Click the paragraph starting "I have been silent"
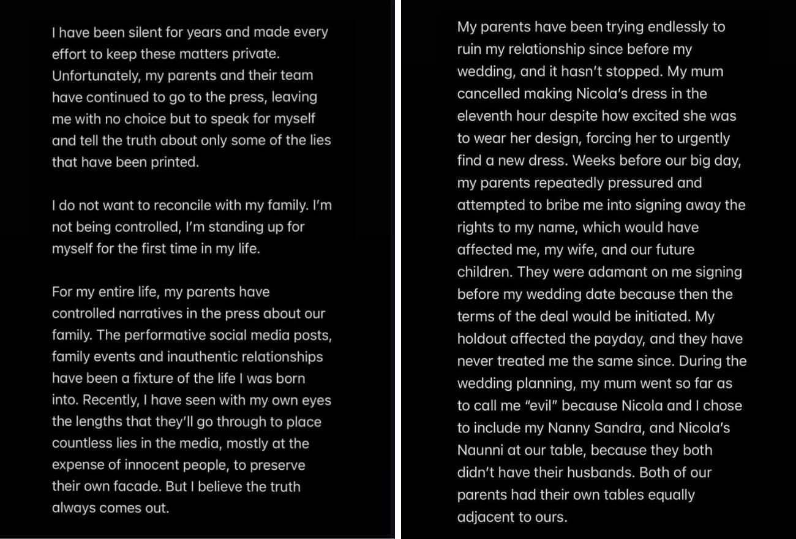Viewport: 796px width, 539px height. [191, 97]
